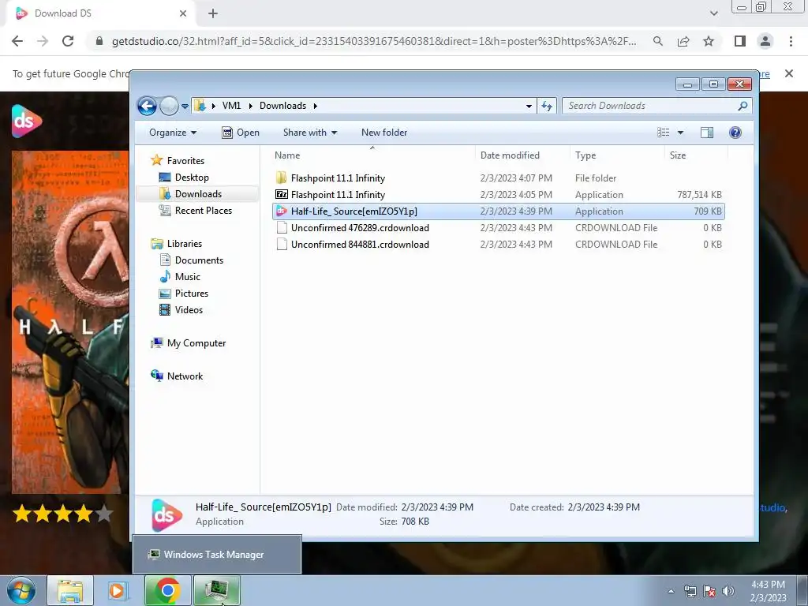Open the volume control in system tray
Viewport: 808px width, 606px height.
(x=728, y=591)
